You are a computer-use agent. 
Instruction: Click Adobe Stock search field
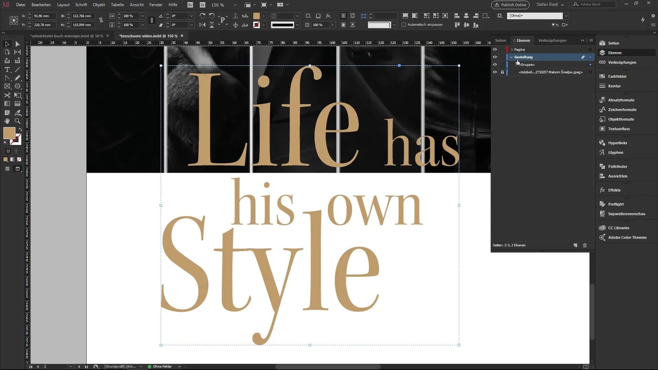tap(594, 4)
